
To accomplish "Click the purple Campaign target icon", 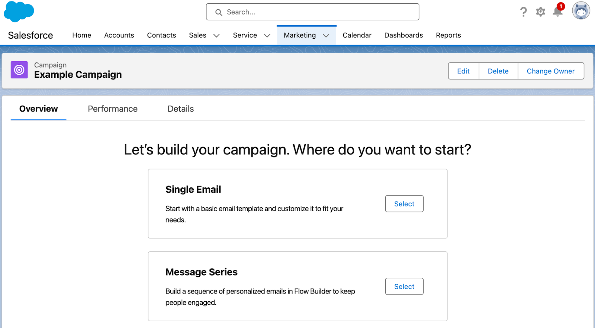I will 19,70.
